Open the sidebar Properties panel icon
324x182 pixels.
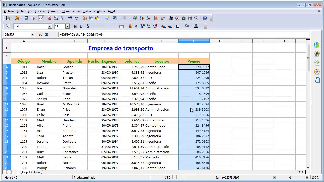317,45
